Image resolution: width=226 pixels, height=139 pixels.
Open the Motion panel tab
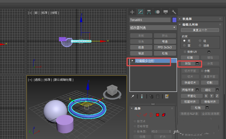157,12
